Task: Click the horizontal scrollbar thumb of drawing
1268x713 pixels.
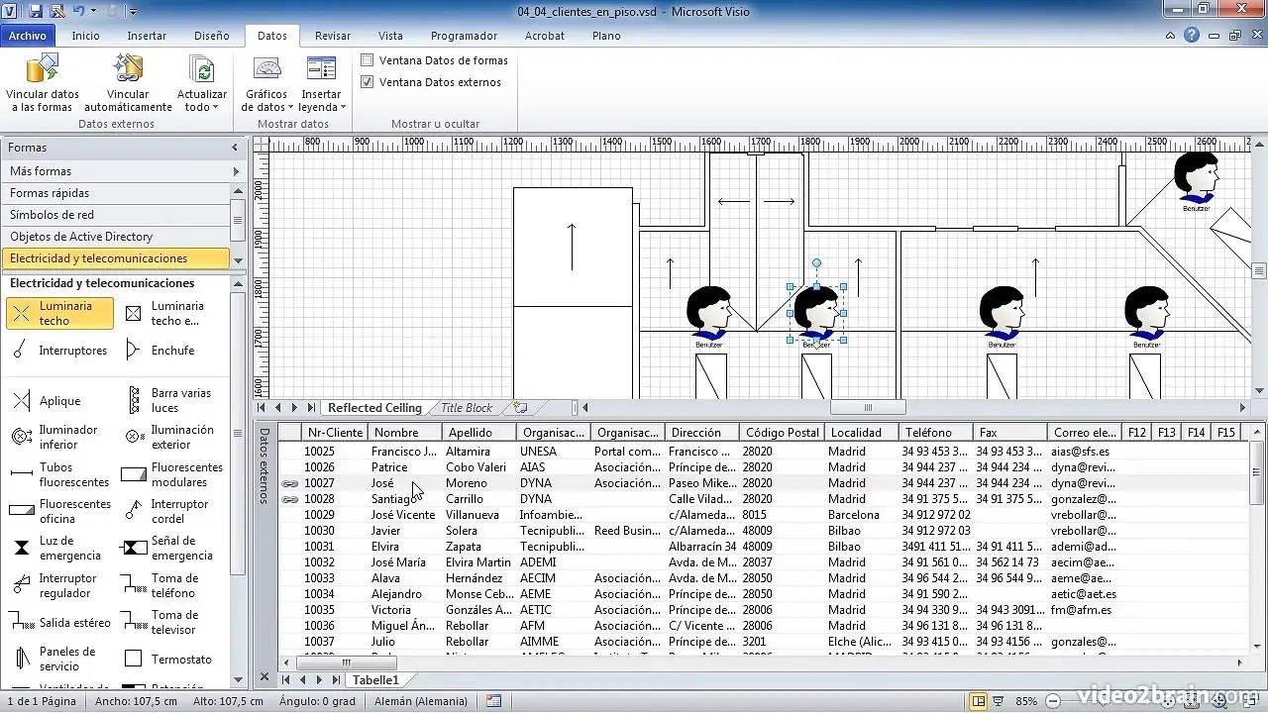Action: pyautogui.click(x=868, y=407)
